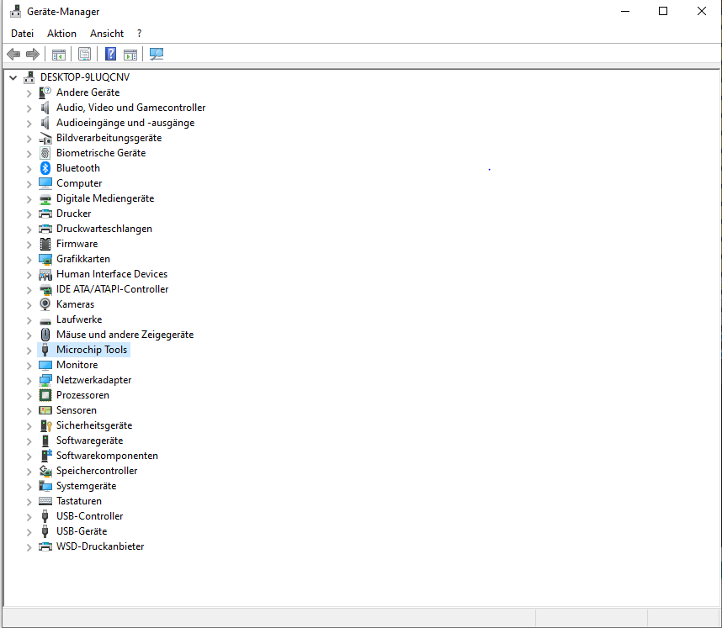Select the Digitale Mediengeräte row
This screenshot has height=628, width=722.
click(x=105, y=198)
